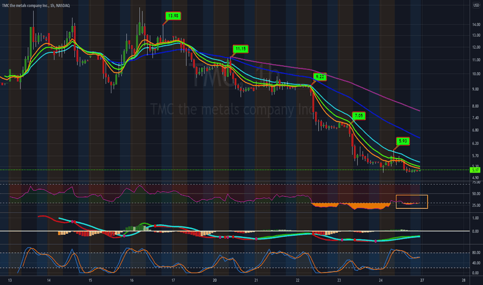Screen dimensions: 483x285
Task: Click date 27 on the time axis
Action: [x=422, y=280]
